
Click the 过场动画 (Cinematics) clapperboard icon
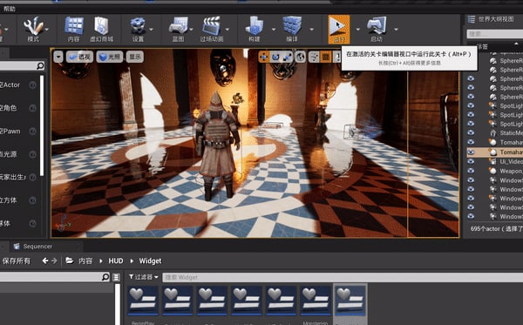[212, 29]
